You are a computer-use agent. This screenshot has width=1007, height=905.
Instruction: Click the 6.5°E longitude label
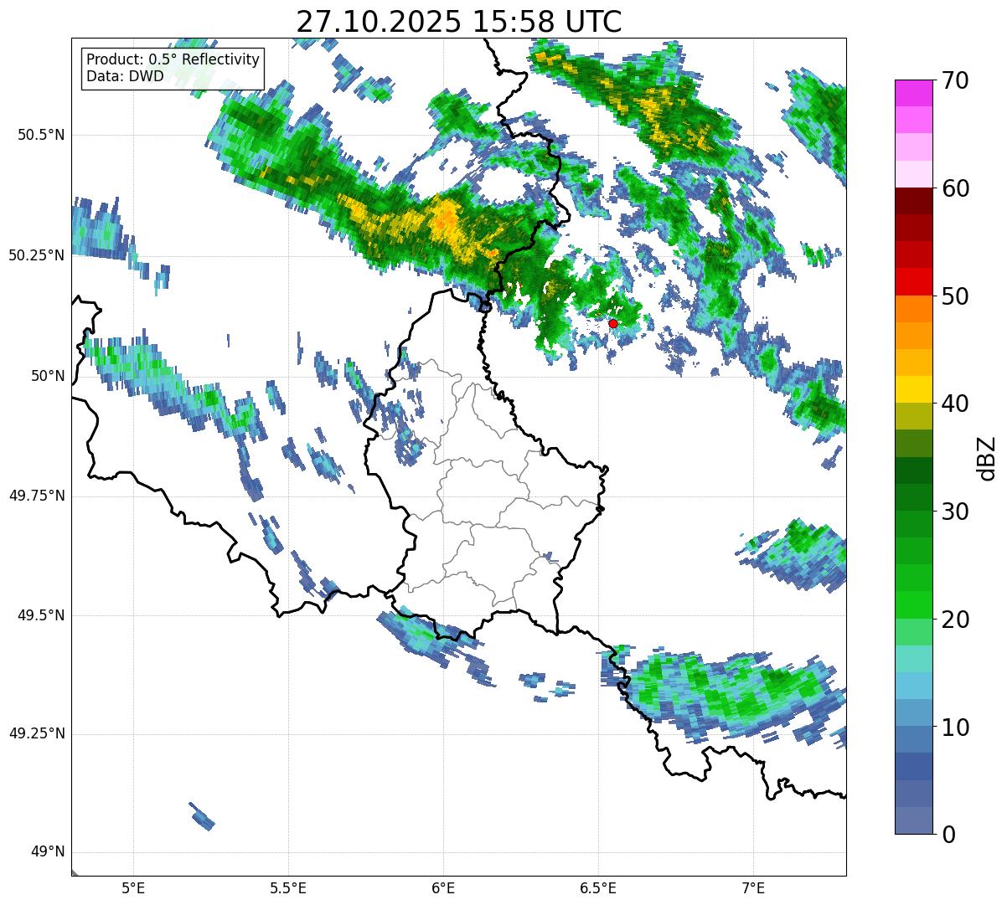click(x=598, y=888)
